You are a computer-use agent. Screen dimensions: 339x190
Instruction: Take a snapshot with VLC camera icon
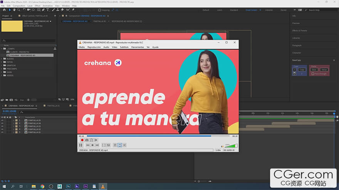click(87, 140)
